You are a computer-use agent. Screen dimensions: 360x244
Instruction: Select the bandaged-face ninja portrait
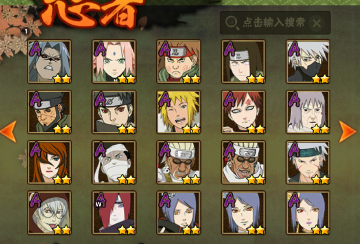tap(114, 162)
